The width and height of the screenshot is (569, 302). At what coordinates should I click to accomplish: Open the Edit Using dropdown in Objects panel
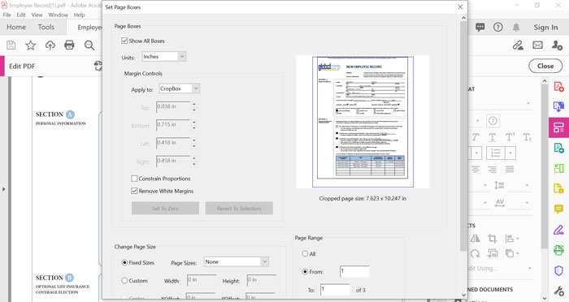[501, 269]
